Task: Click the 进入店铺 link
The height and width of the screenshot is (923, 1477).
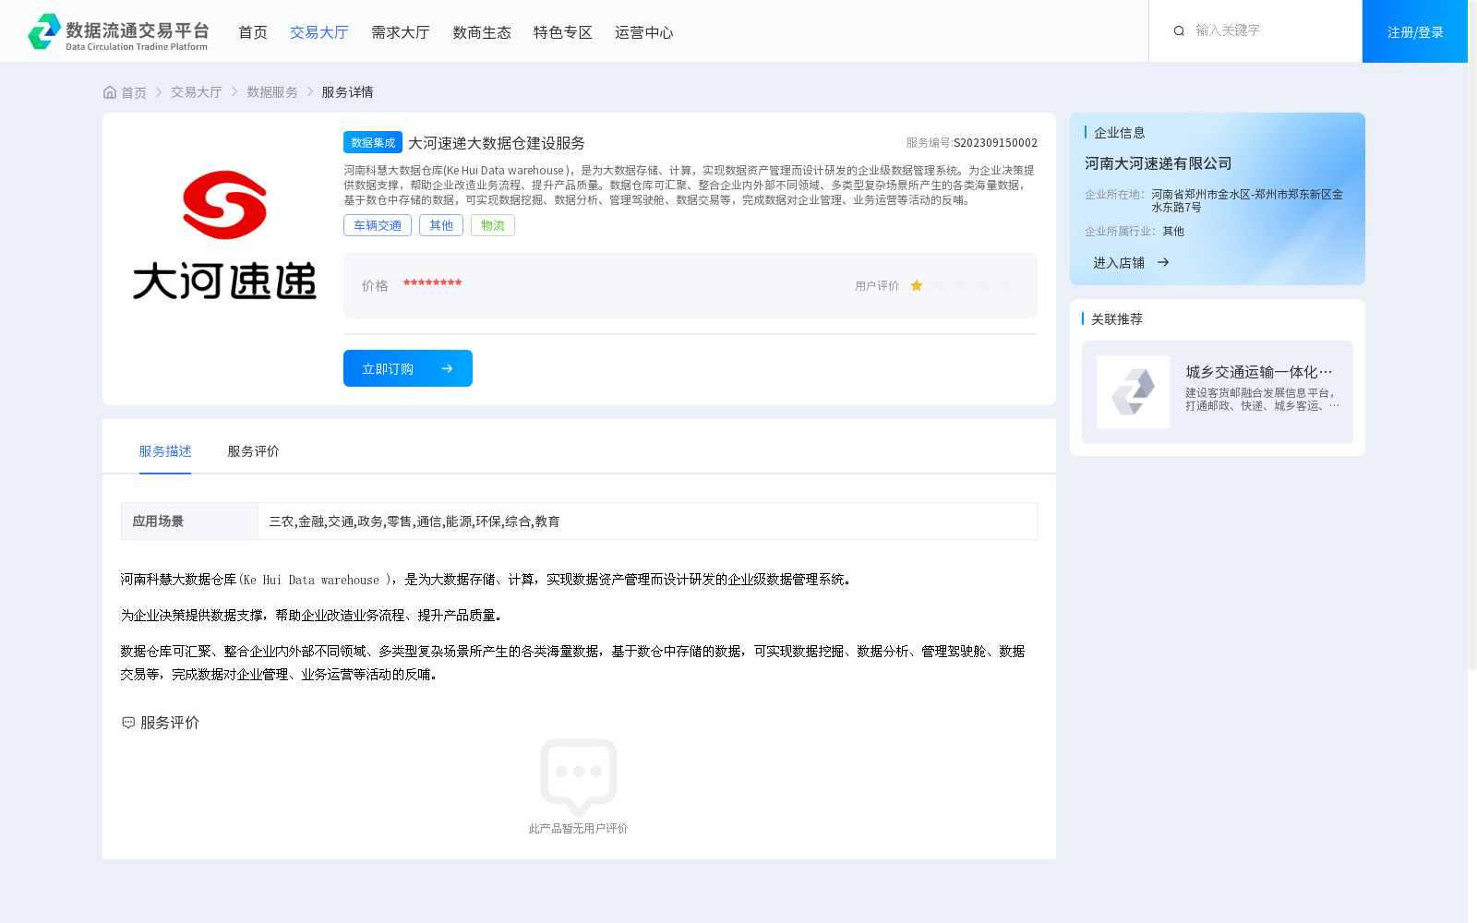Action: pyautogui.click(x=1119, y=263)
